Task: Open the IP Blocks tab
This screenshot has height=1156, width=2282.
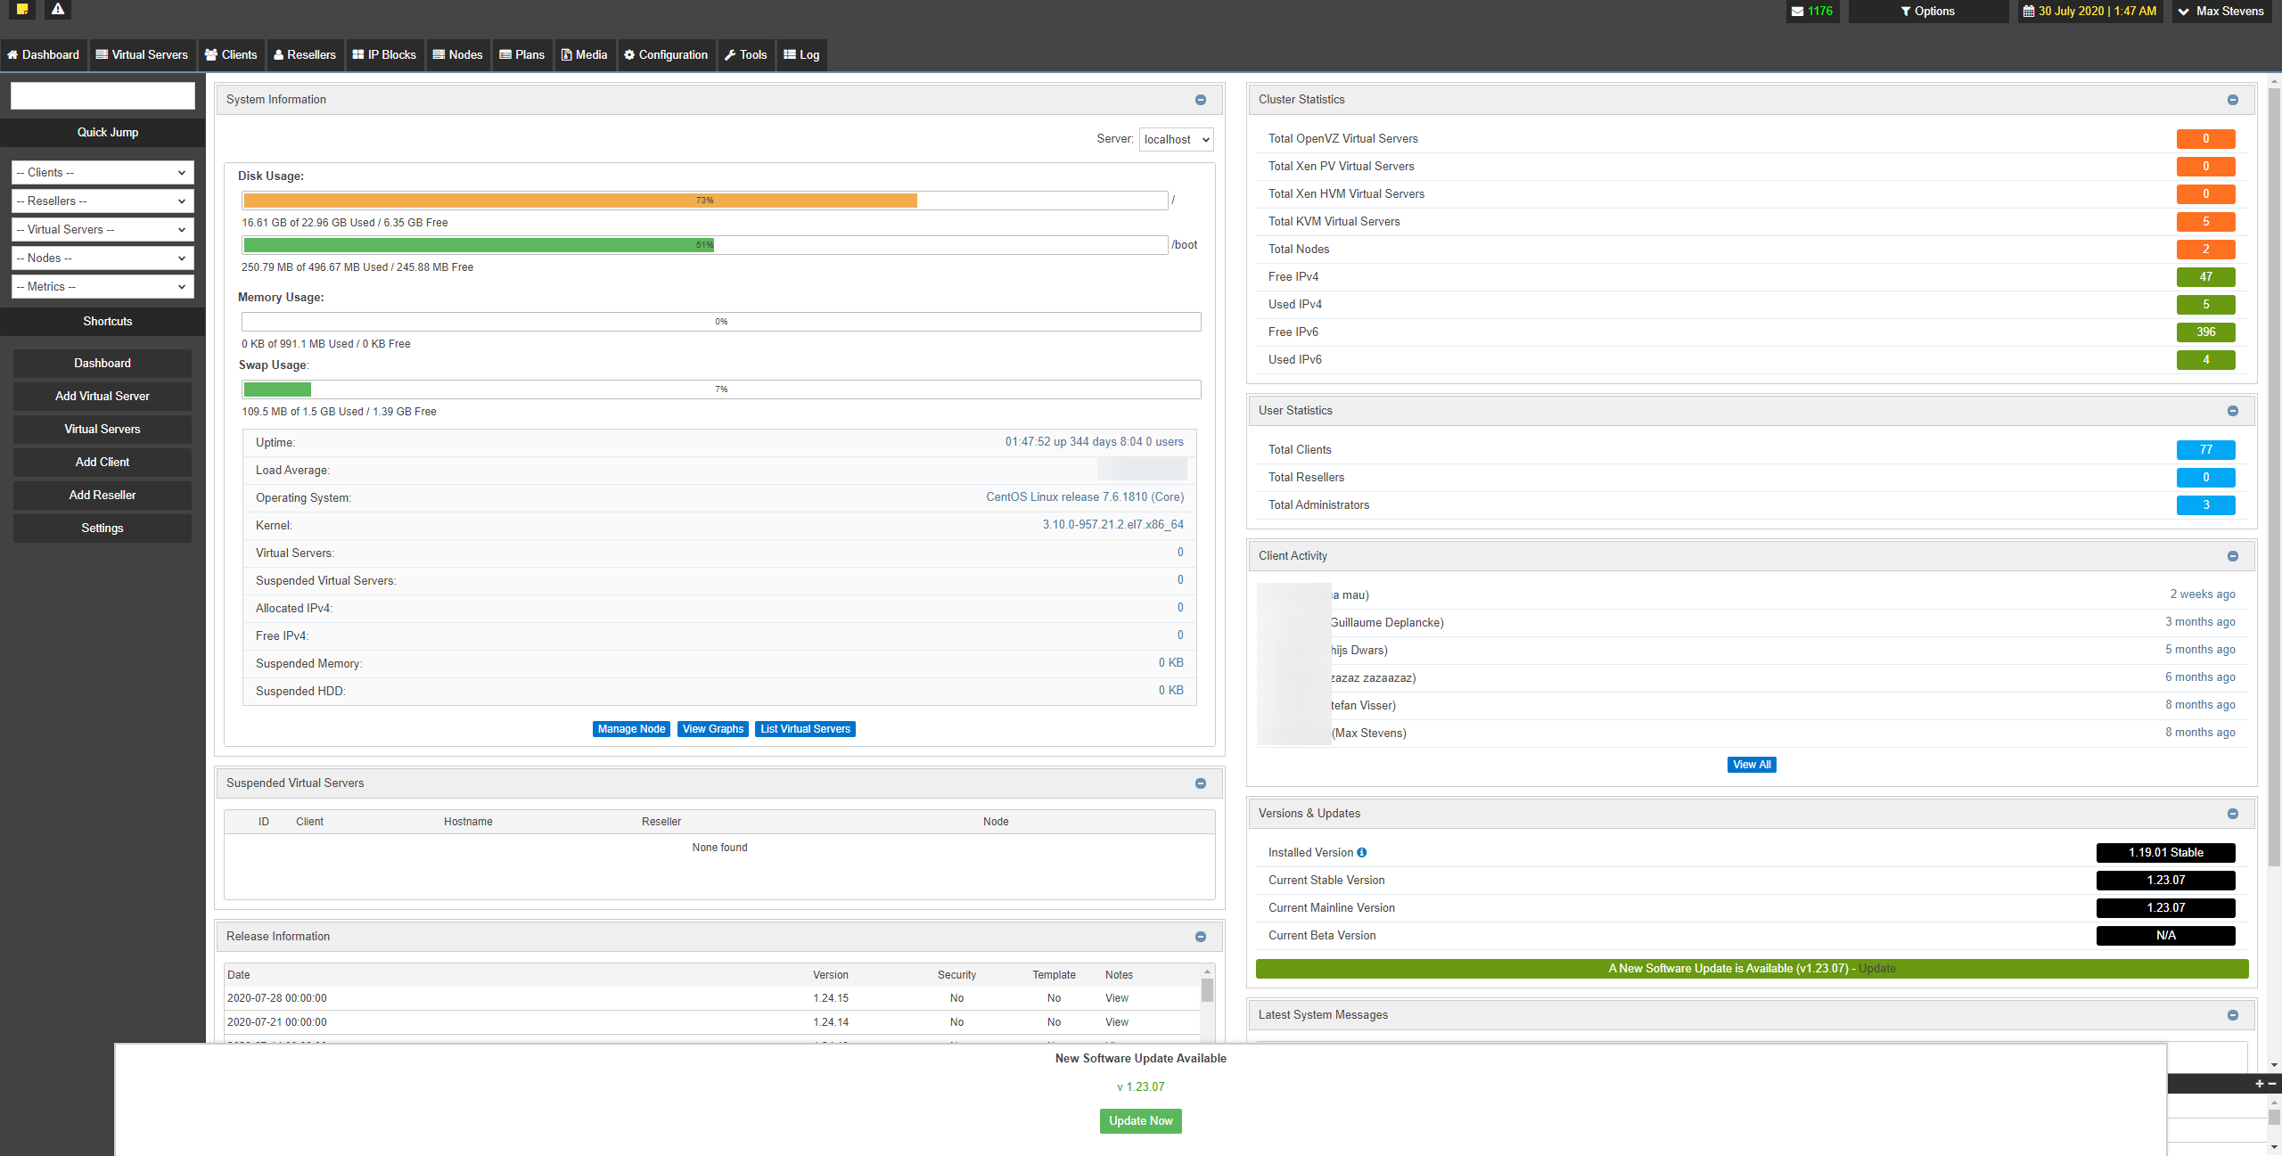Action: coord(384,55)
